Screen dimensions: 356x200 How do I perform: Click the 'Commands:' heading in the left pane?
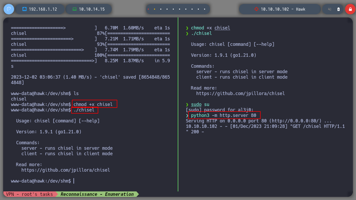point(28,143)
